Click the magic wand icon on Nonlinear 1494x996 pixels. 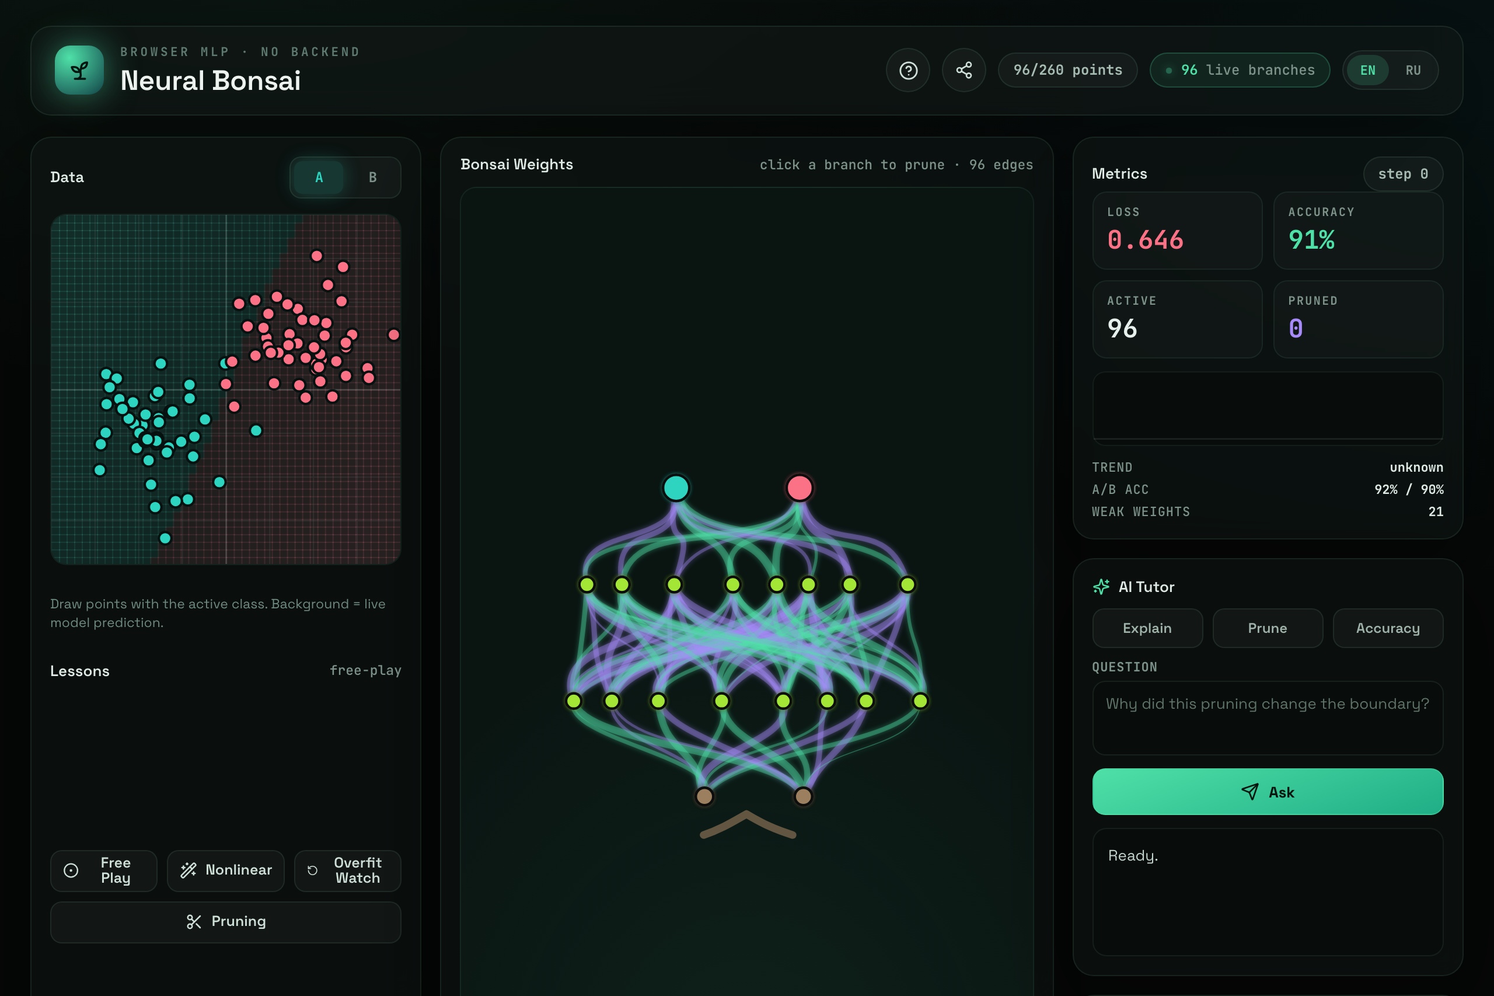[189, 870]
